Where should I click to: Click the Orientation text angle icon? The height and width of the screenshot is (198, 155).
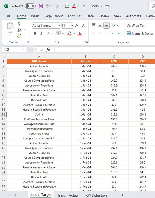[x=113, y=25]
